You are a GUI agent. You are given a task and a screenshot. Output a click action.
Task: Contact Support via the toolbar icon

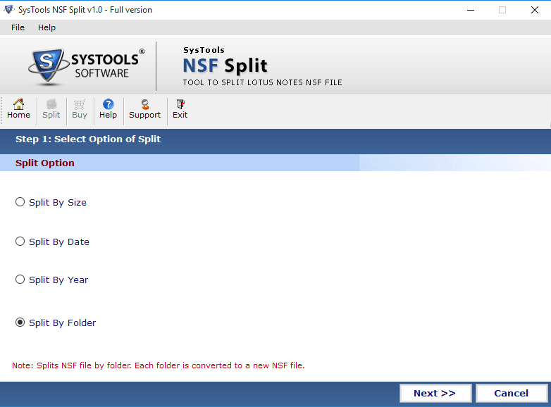coord(144,109)
